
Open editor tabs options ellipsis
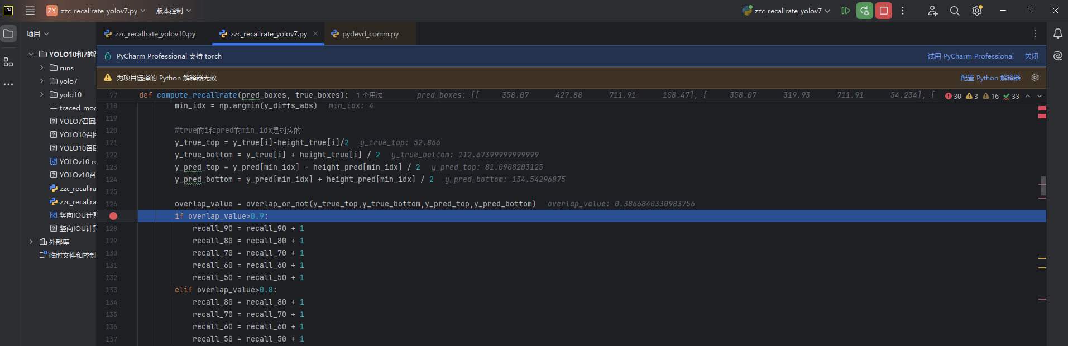[x=1036, y=33]
